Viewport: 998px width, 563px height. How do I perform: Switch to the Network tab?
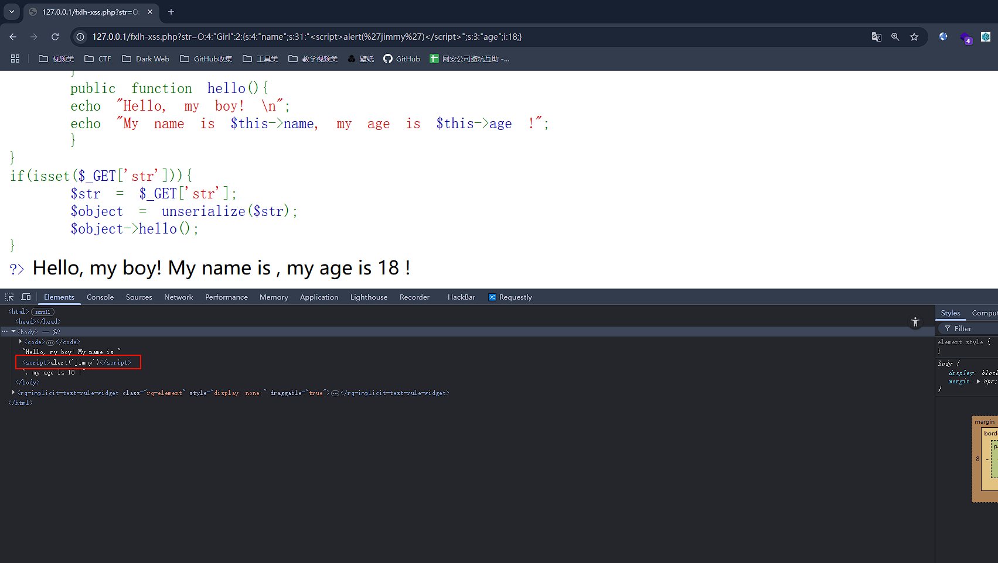pos(179,297)
